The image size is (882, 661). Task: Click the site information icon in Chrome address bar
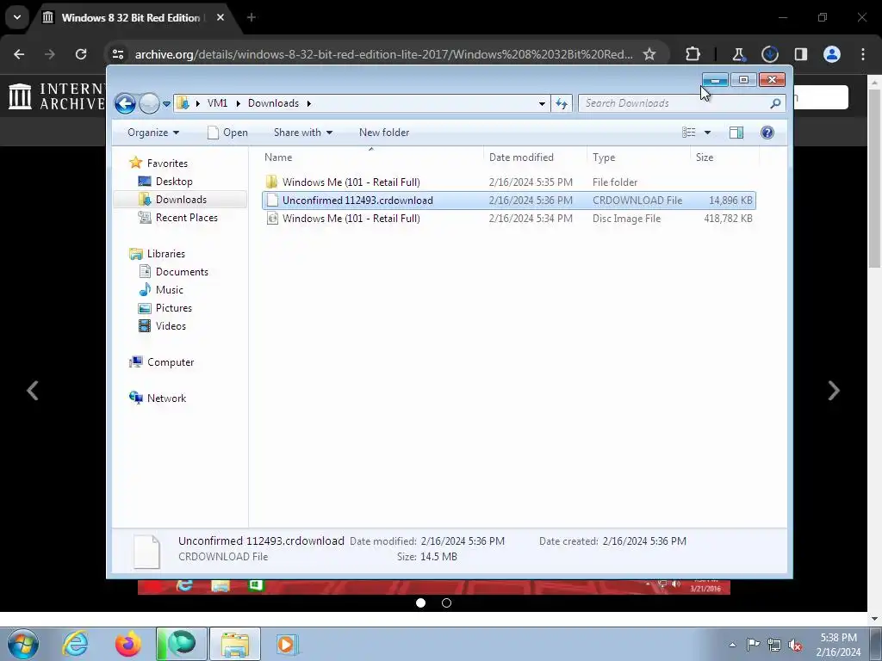click(x=118, y=54)
